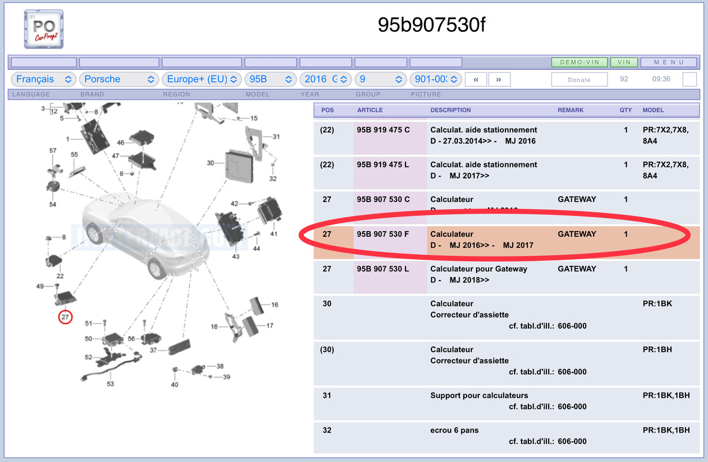Click the empty field above Region dropdown
708x462 pixels.
tap(202, 62)
